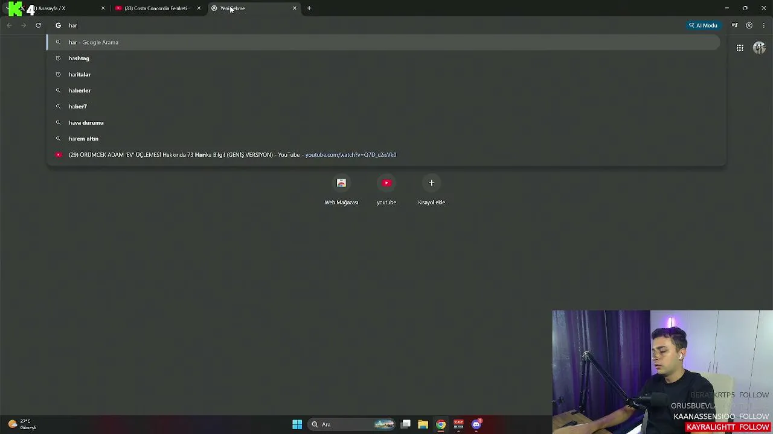Open the Chrome profile icon in toolbar

point(749,25)
